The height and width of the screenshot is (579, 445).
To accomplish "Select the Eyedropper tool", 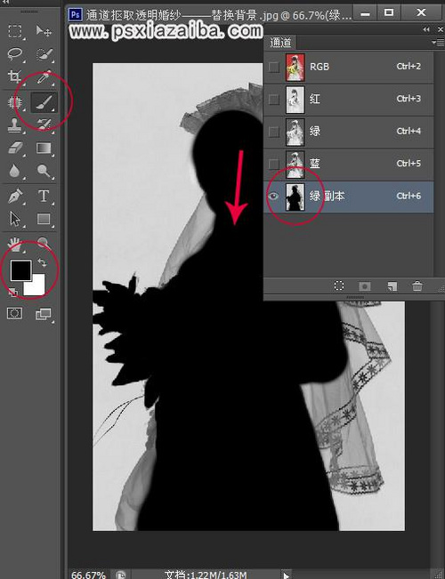I will pos(44,76).
